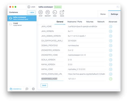Screen dimensions: 128x102
Task: Edit the ADVERTISED_HOST key field
Action: pyautogui.click(x=52, y=79)
